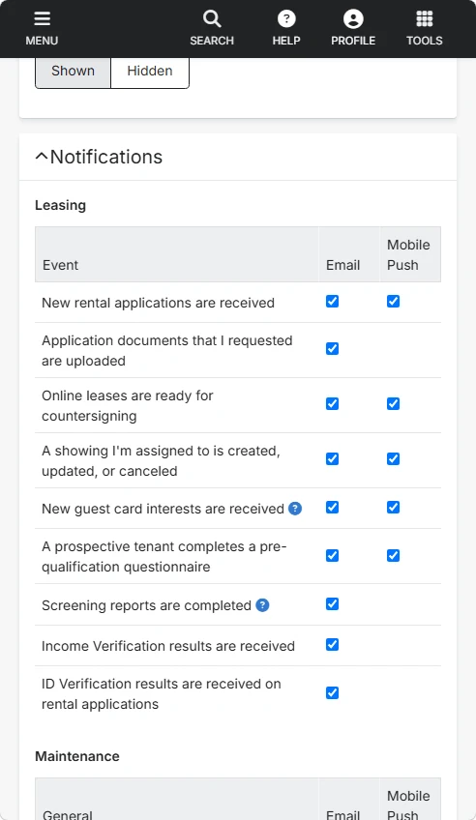The image size is (476, 820).
Task: Click 'New rental applications are received' text
Action: (x=158, y=303)
